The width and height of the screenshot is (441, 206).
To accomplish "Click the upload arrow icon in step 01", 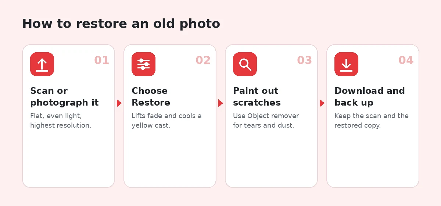I will [42, 64].
